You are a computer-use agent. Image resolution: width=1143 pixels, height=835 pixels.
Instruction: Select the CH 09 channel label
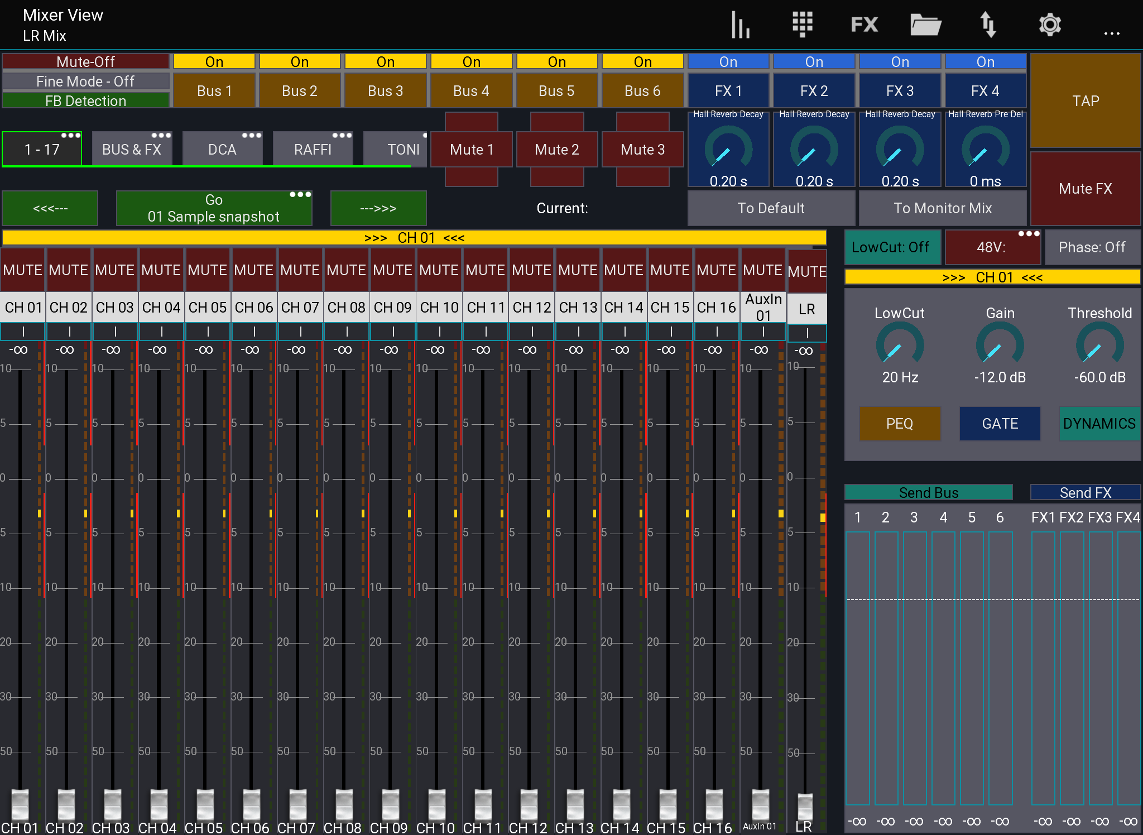coord(393,308)
